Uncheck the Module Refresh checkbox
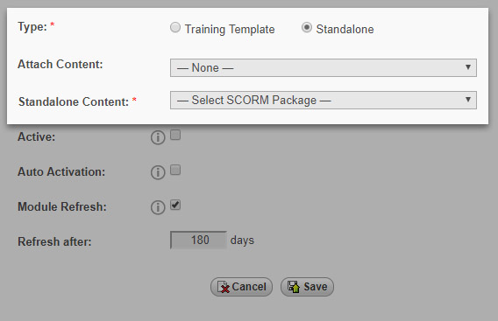 175,205
